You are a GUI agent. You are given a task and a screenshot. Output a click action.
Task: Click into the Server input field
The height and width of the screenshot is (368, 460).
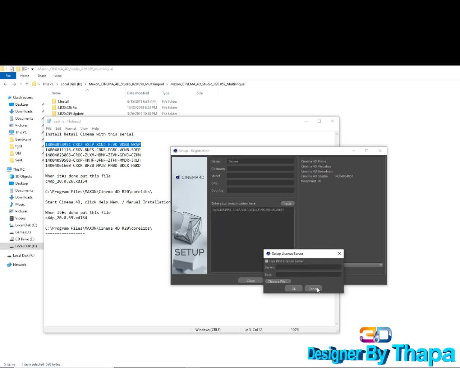(308, 267)
